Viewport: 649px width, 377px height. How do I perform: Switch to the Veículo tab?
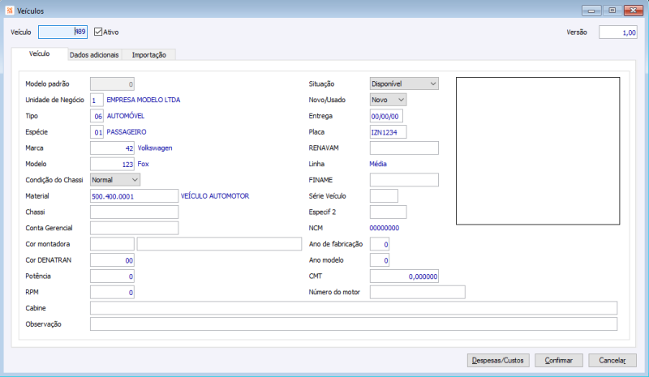[39, 54]
